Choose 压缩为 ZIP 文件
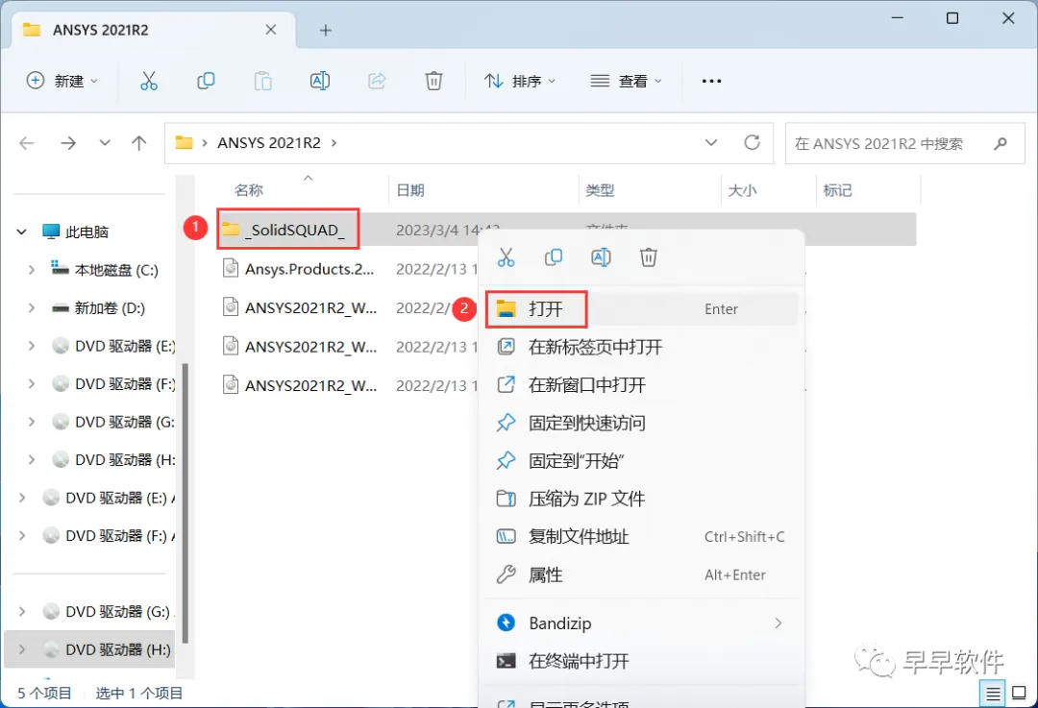Image resolution: width=1038 pixels, height=708 pixels. [641, 499]
